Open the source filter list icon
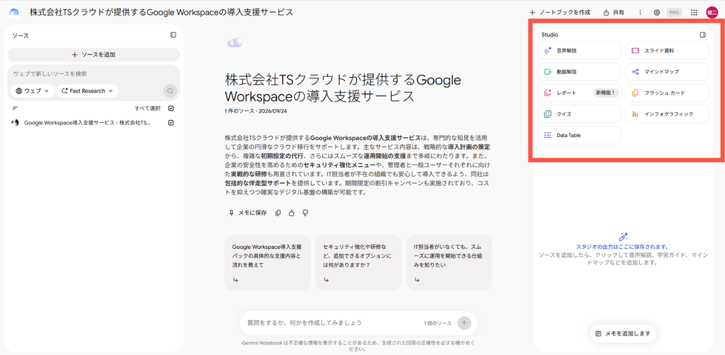Screen dimensions: 725x355 point(15,109)
